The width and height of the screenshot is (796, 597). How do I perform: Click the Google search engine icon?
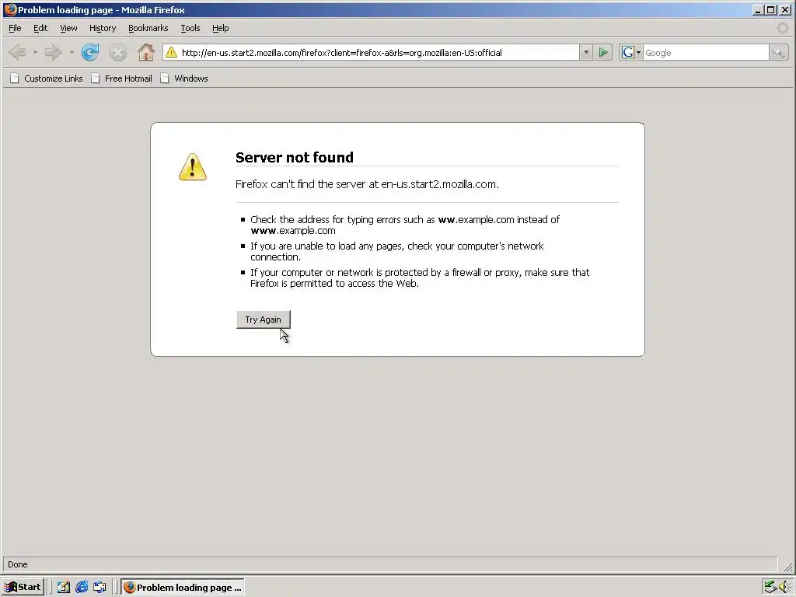[627, 52]
